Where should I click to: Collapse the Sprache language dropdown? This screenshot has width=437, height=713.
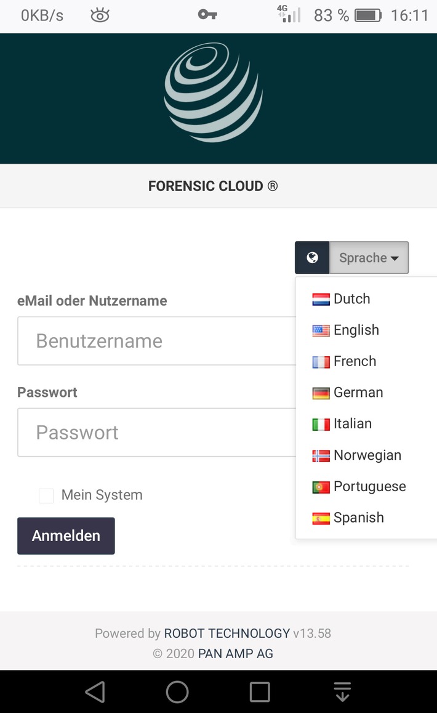point(369,258)
